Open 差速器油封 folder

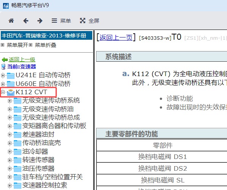point(38,134)
